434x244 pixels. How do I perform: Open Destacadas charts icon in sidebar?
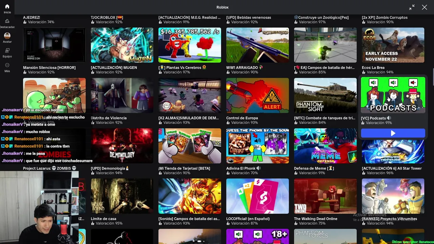[x=7, y=21]
